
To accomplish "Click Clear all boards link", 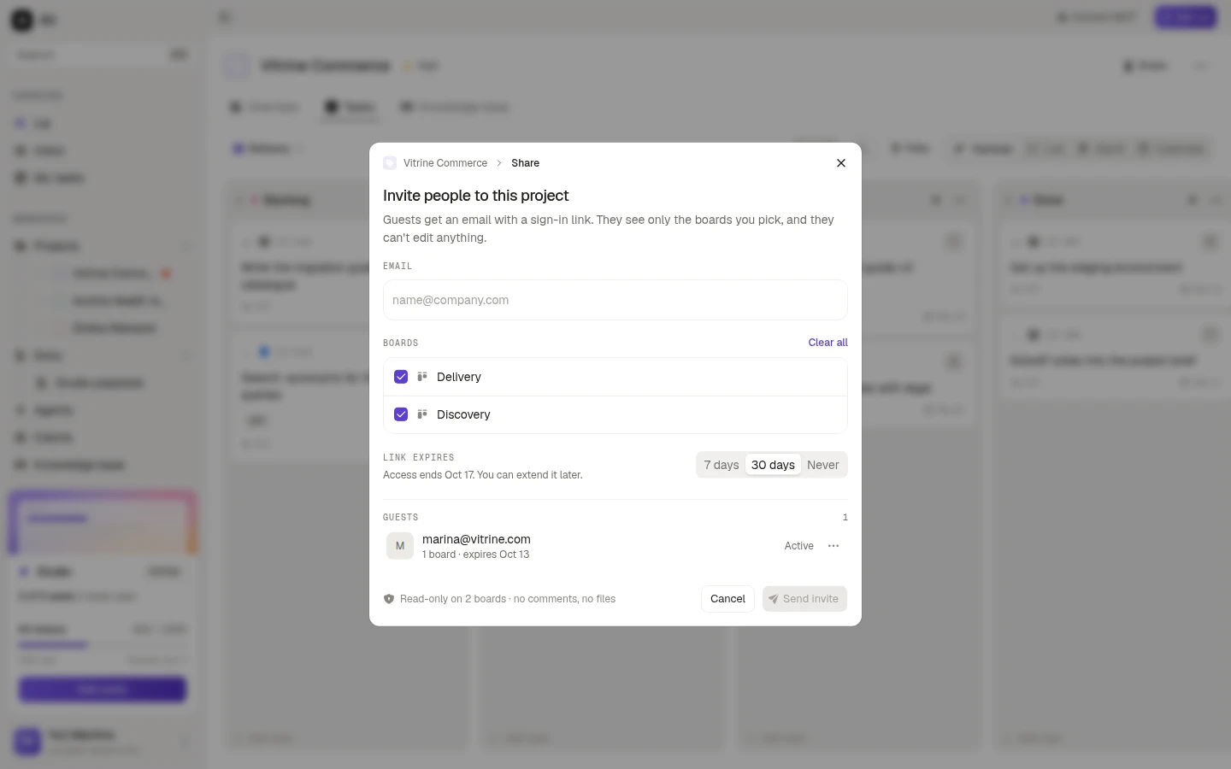I will pos(828,343).
